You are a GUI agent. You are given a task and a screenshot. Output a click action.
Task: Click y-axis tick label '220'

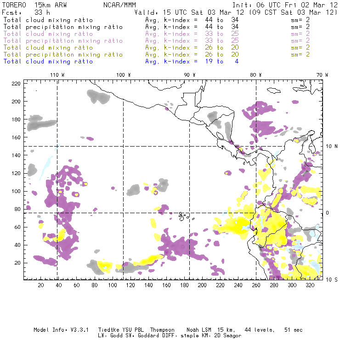16,84
